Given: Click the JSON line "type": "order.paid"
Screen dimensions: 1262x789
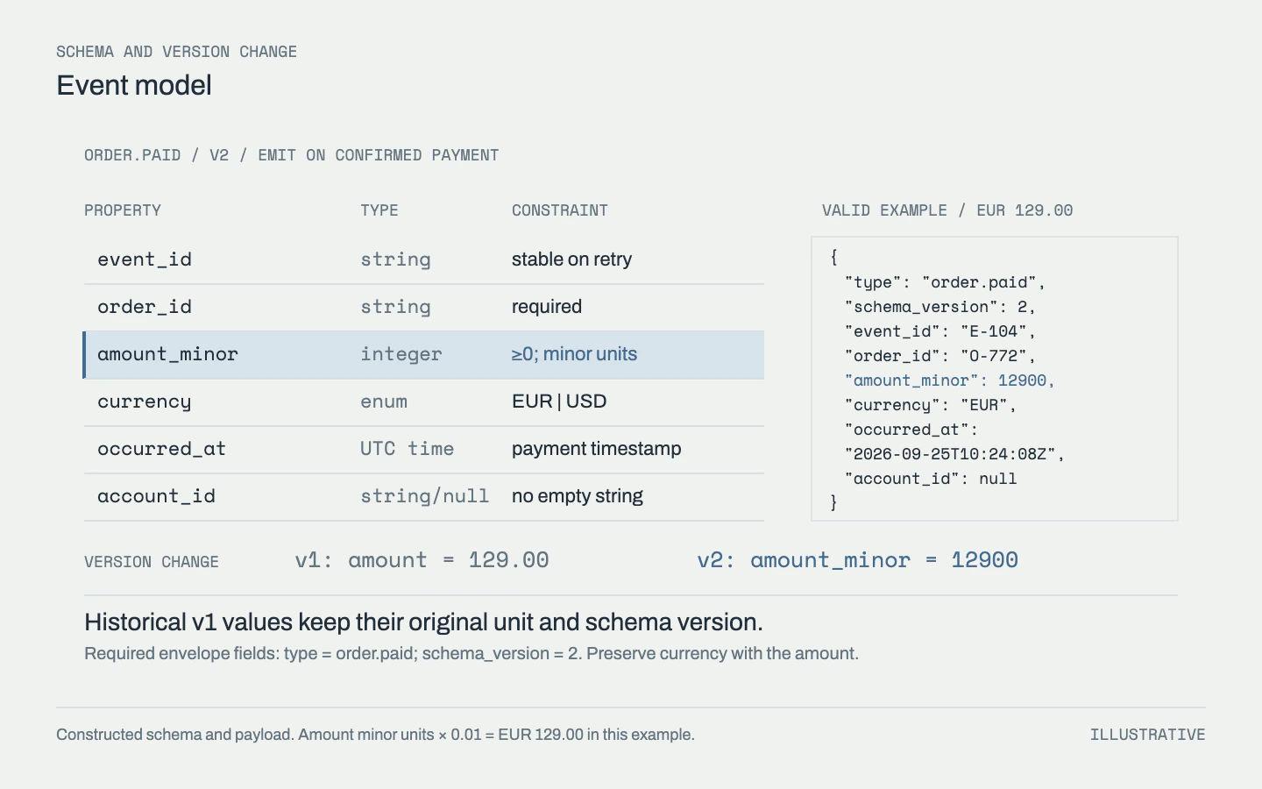Looking at the screenshot, I should click(x=945, y=282).
